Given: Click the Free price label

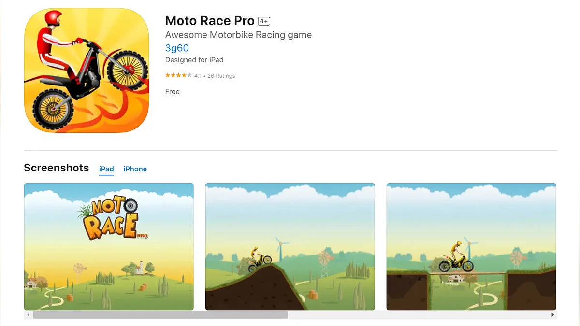Looking at the screenshot, I should click(172, 92).
